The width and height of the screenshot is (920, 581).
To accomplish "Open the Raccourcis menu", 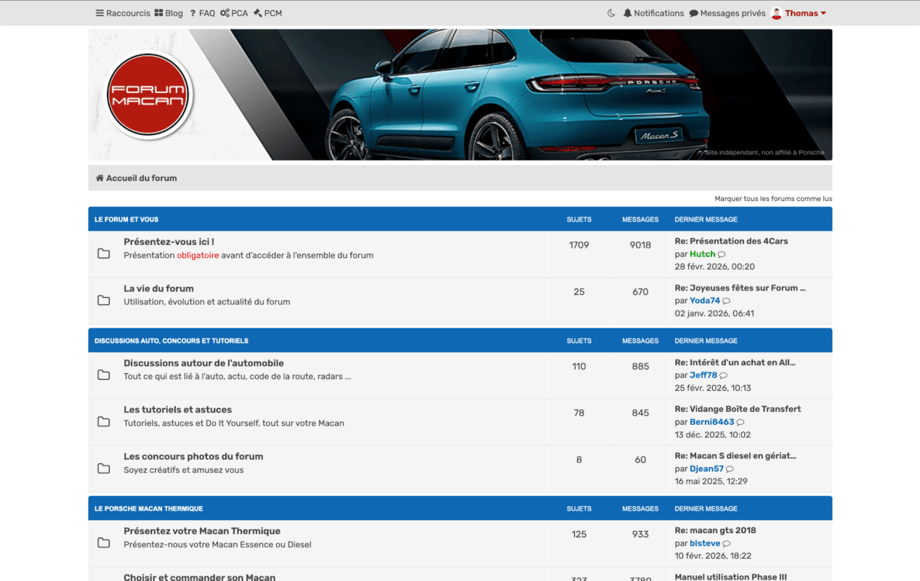I will [123, 13].
